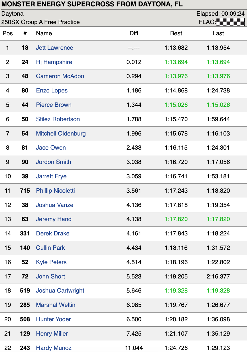
Task: Open Rj Hampshire rider link
Action: coord(54,62)
